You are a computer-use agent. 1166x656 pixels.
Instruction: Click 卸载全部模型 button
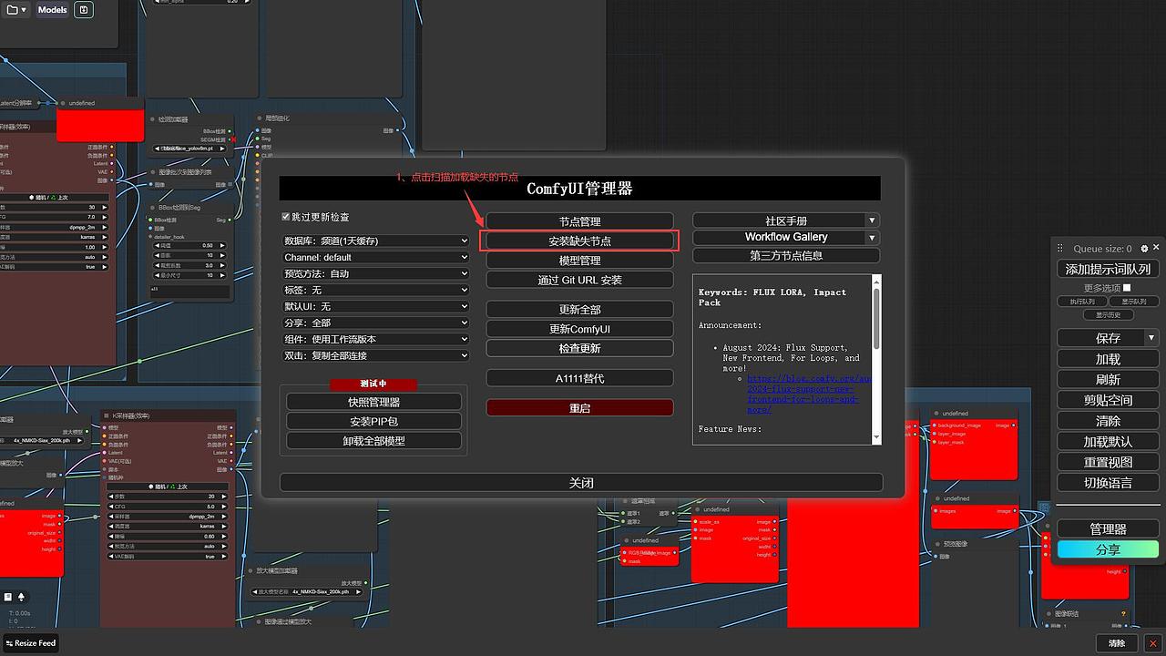373,441
